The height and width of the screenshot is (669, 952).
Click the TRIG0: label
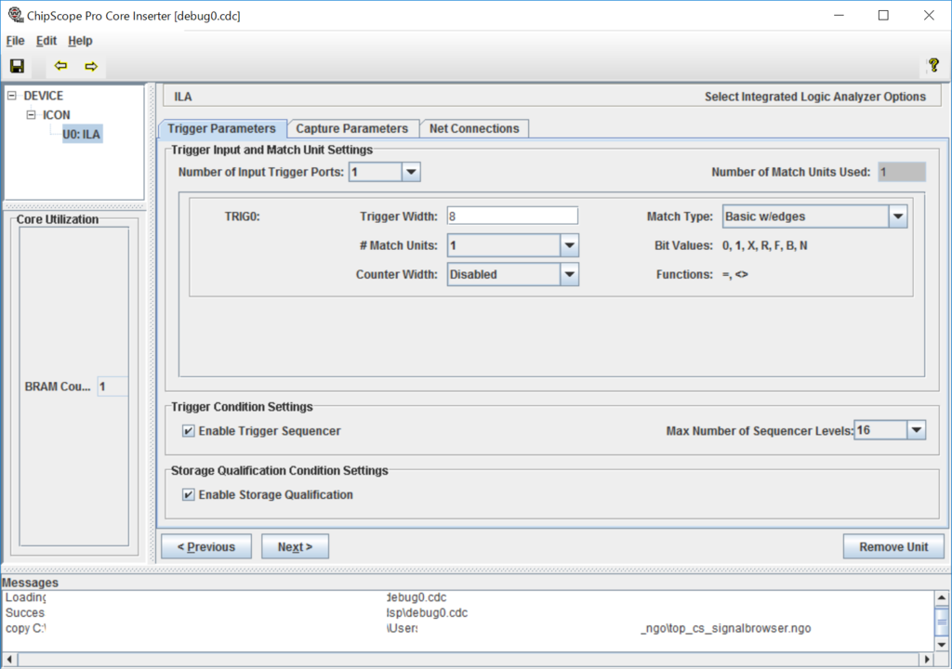(x=243, y=216)
